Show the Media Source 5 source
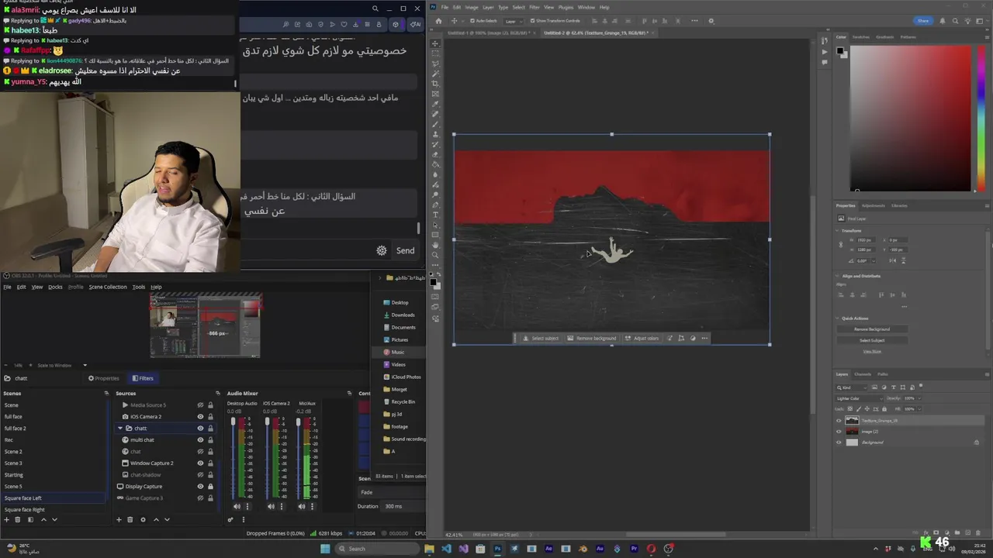 pos(200,405)
